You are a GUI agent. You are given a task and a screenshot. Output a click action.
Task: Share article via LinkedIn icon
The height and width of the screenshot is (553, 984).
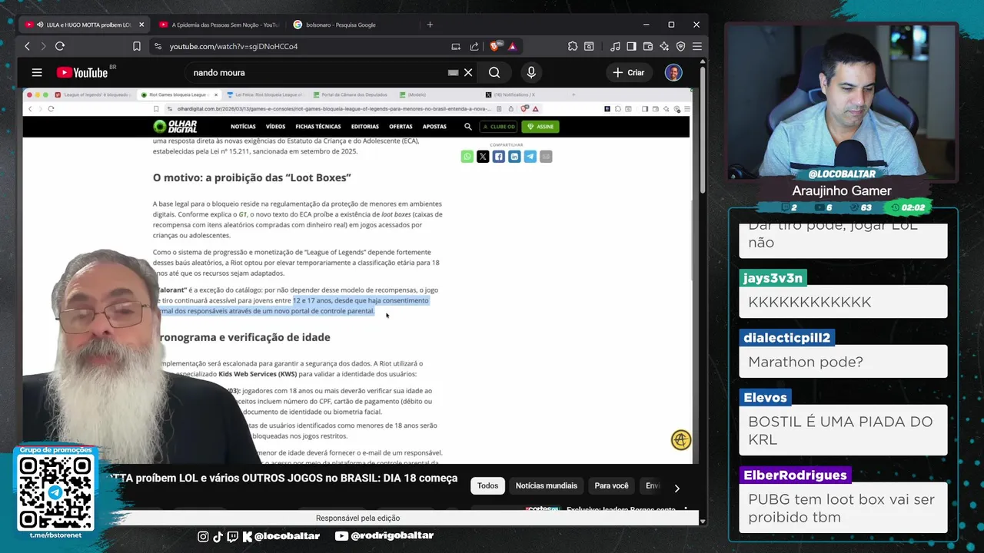tap(514, 157)
